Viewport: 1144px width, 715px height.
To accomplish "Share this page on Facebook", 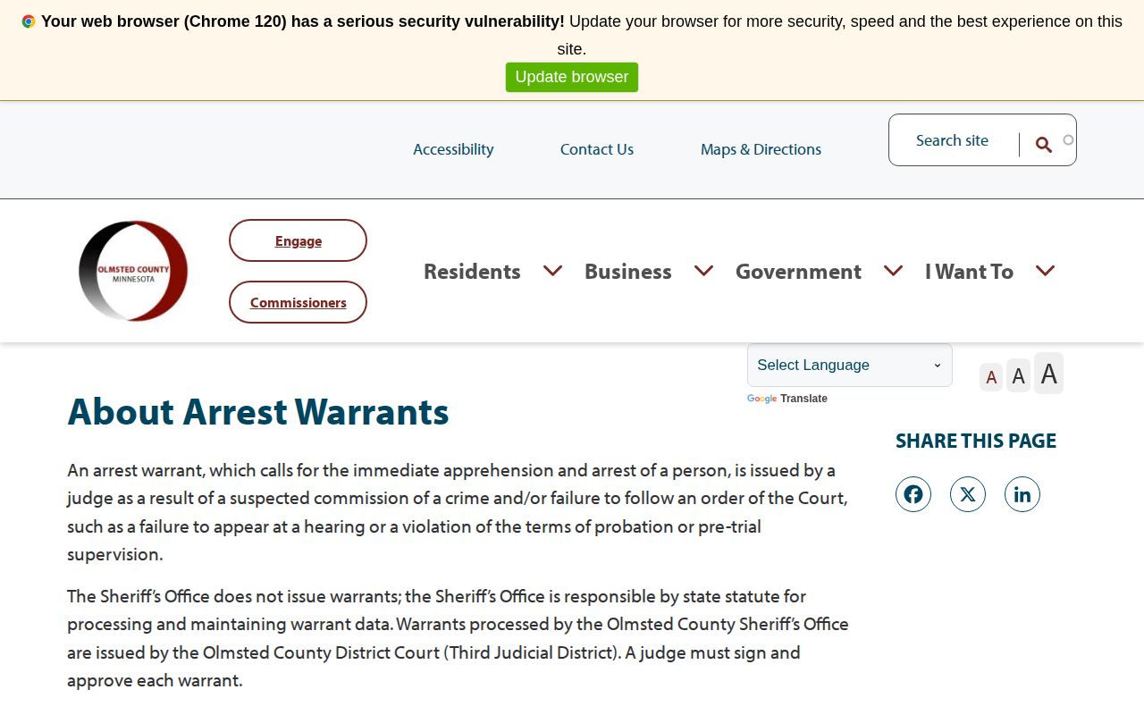I will coord(913,494).
